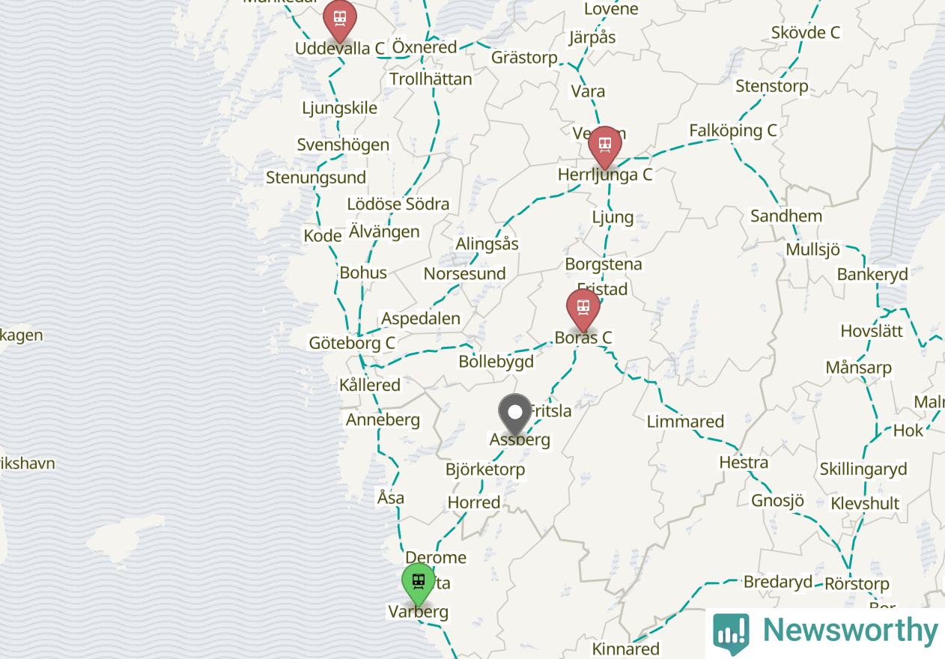Viewport: 945px width, 659px height.
Task: Click the Skillingaryd station label
Action: click(863, 470)
